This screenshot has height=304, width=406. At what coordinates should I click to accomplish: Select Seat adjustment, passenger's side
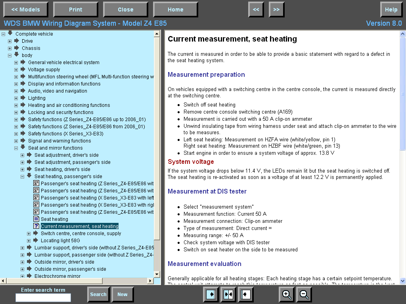73,162
